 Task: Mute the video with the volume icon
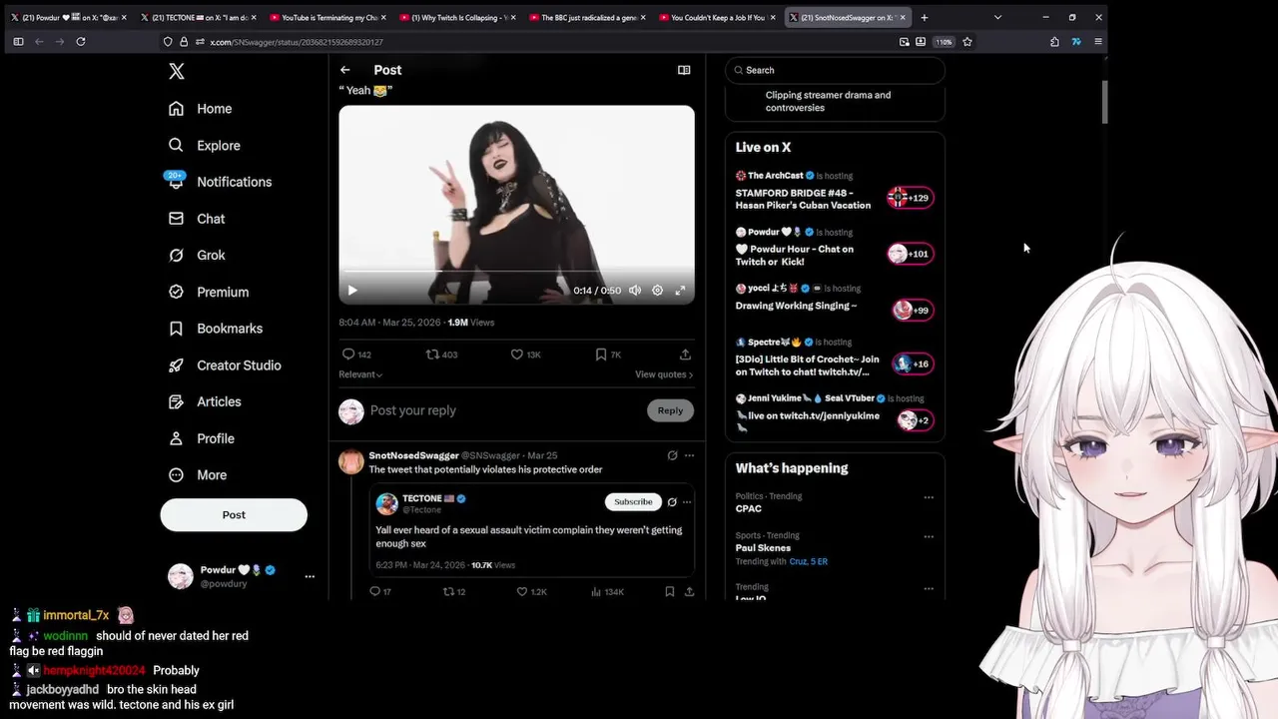pyautogui.click(x=634, y=291)
